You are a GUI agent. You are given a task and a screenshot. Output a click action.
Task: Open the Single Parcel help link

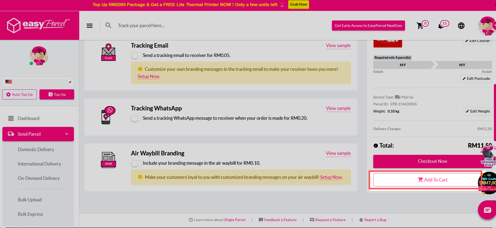click(235, 220)
